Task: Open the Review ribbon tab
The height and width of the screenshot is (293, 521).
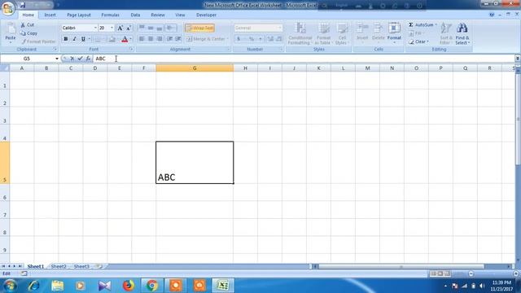Action: [x=158, y=15]
